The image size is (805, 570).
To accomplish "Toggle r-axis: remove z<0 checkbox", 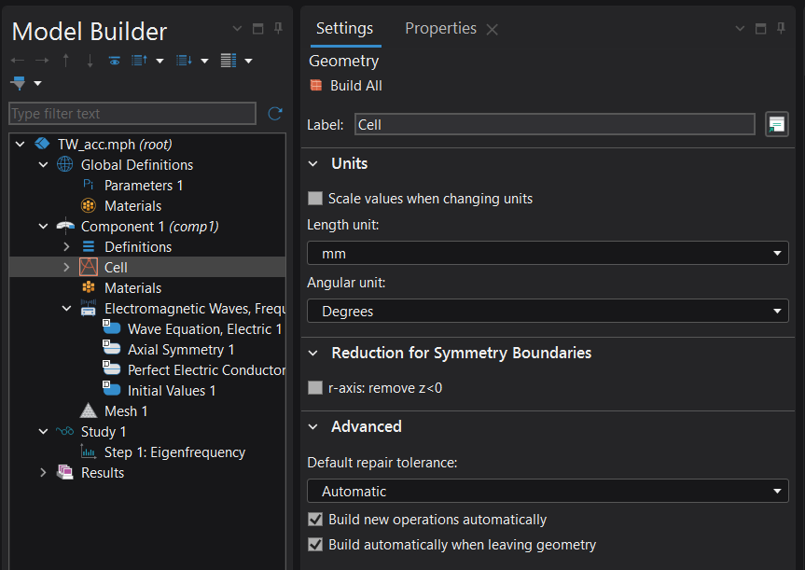I will [315, 387].
